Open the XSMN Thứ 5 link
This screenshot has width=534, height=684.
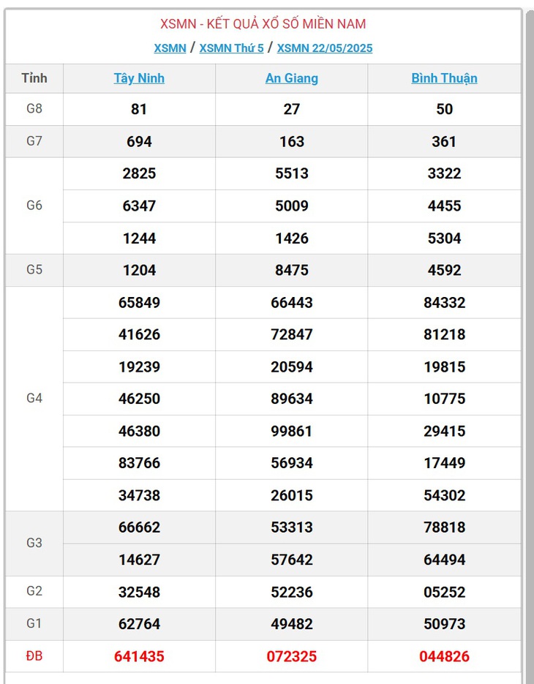(231, 48)
